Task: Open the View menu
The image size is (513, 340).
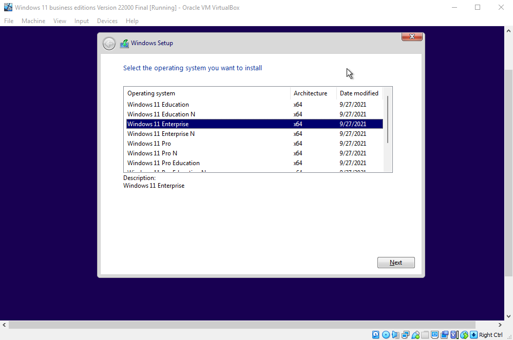Action: [x=60, y=21]
